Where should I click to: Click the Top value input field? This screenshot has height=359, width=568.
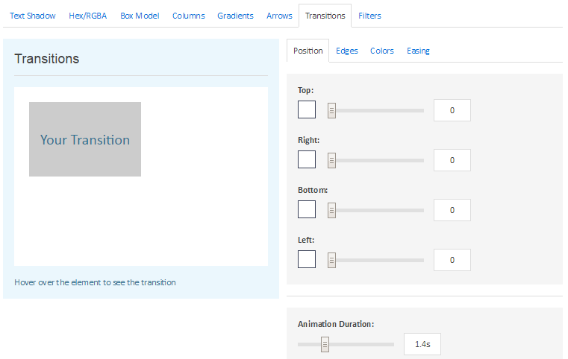(x=452, y=110)
